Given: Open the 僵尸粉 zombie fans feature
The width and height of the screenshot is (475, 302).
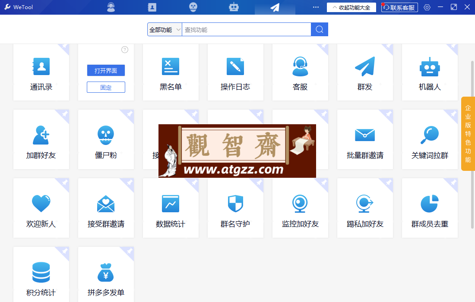Looking at the screenshot, I should [106, 139].
